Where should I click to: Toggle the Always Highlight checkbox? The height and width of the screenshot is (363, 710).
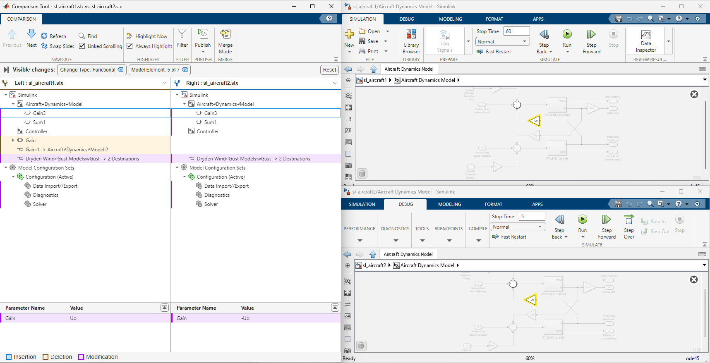(130, 46)
